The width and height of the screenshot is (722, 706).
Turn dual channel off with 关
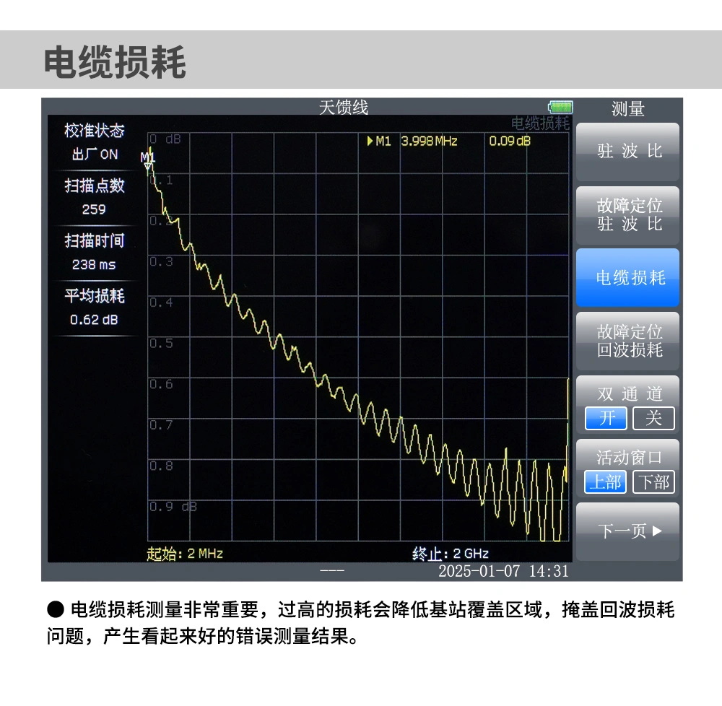653,419
